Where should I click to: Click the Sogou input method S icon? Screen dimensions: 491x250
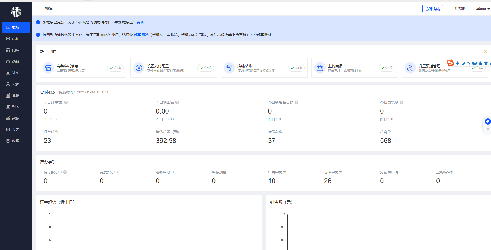[x=450, y=63]
